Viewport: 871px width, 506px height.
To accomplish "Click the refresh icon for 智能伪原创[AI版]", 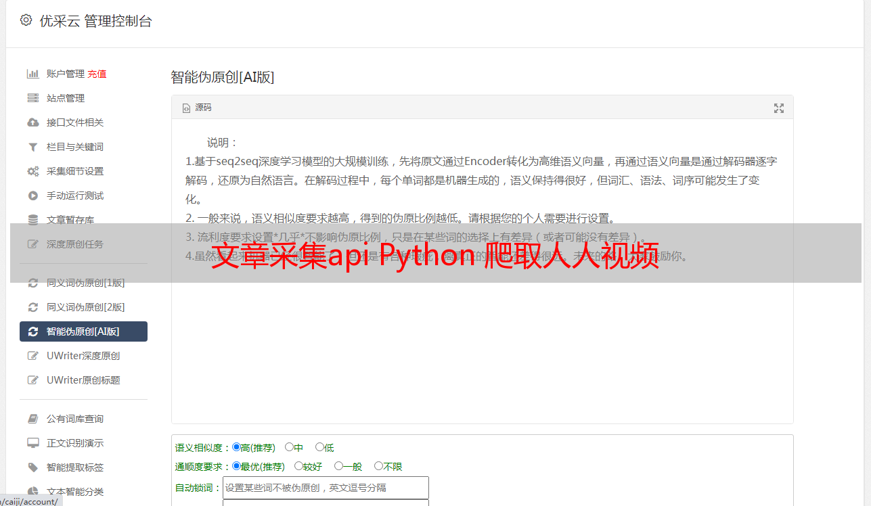I will click(32, 331).
